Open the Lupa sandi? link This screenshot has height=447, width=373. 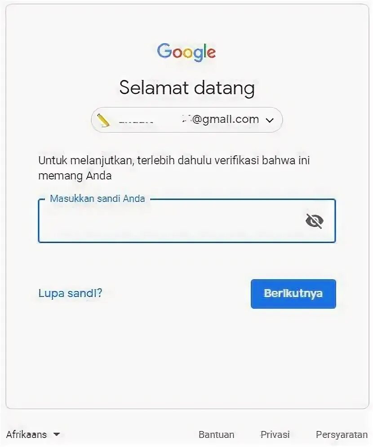pyautogui.click(x=70, y=293)
